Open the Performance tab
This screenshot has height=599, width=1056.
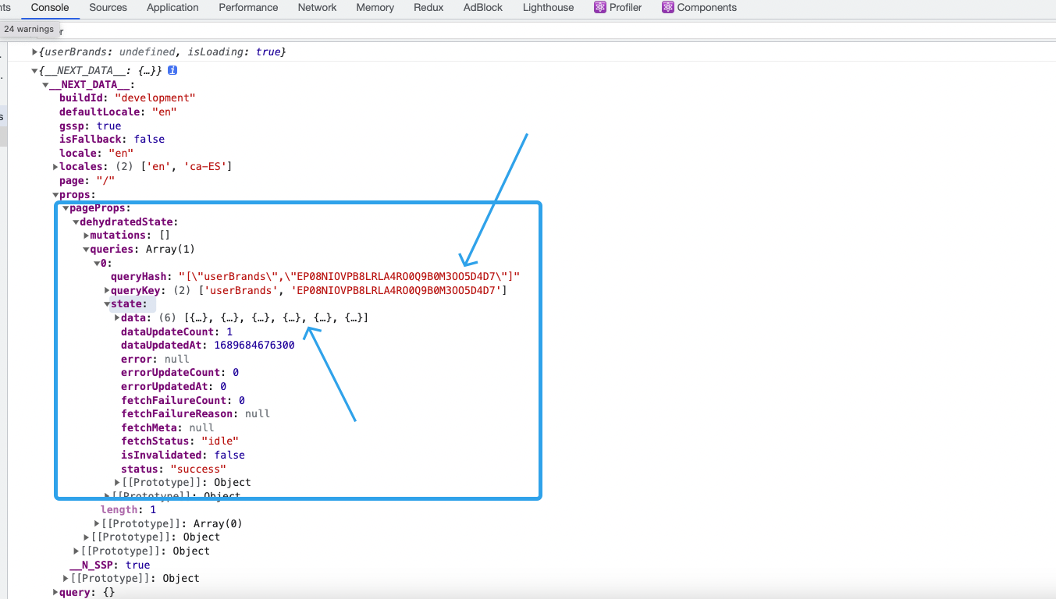pos(248,8)
